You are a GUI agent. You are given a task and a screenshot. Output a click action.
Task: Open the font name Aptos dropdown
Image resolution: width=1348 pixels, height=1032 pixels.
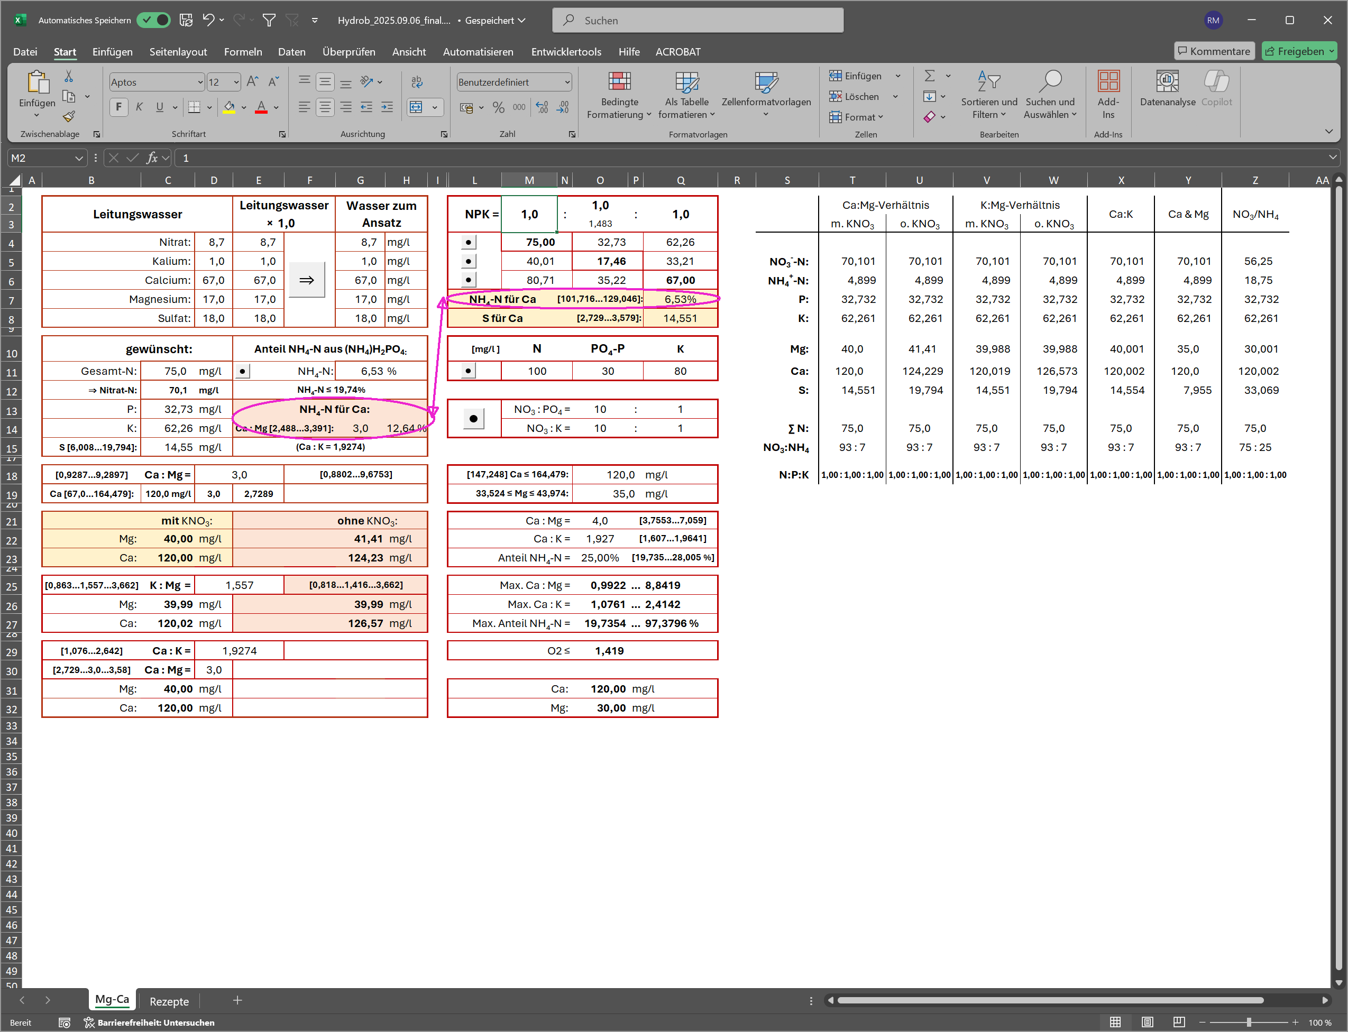[200, 82]
